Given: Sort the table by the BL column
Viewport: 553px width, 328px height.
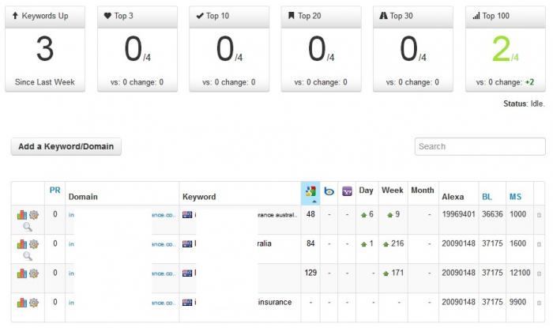Looking at the screenshot, I should pyautogui.click(x=487, y=197).
